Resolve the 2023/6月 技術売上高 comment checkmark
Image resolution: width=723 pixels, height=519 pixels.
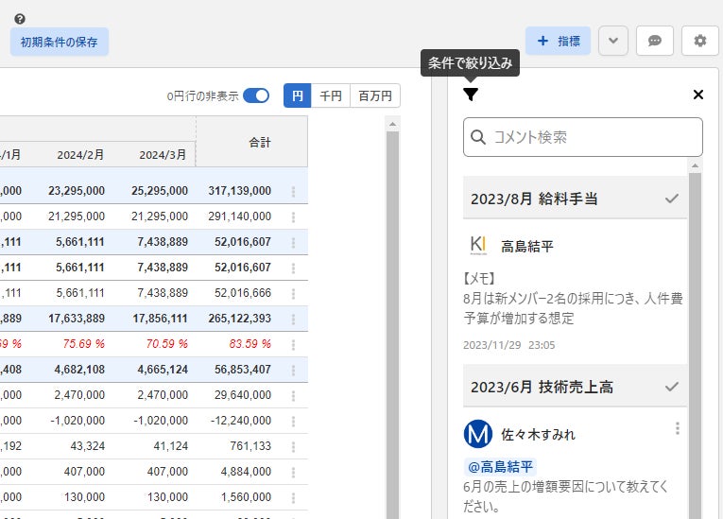(x=671, y=387)
